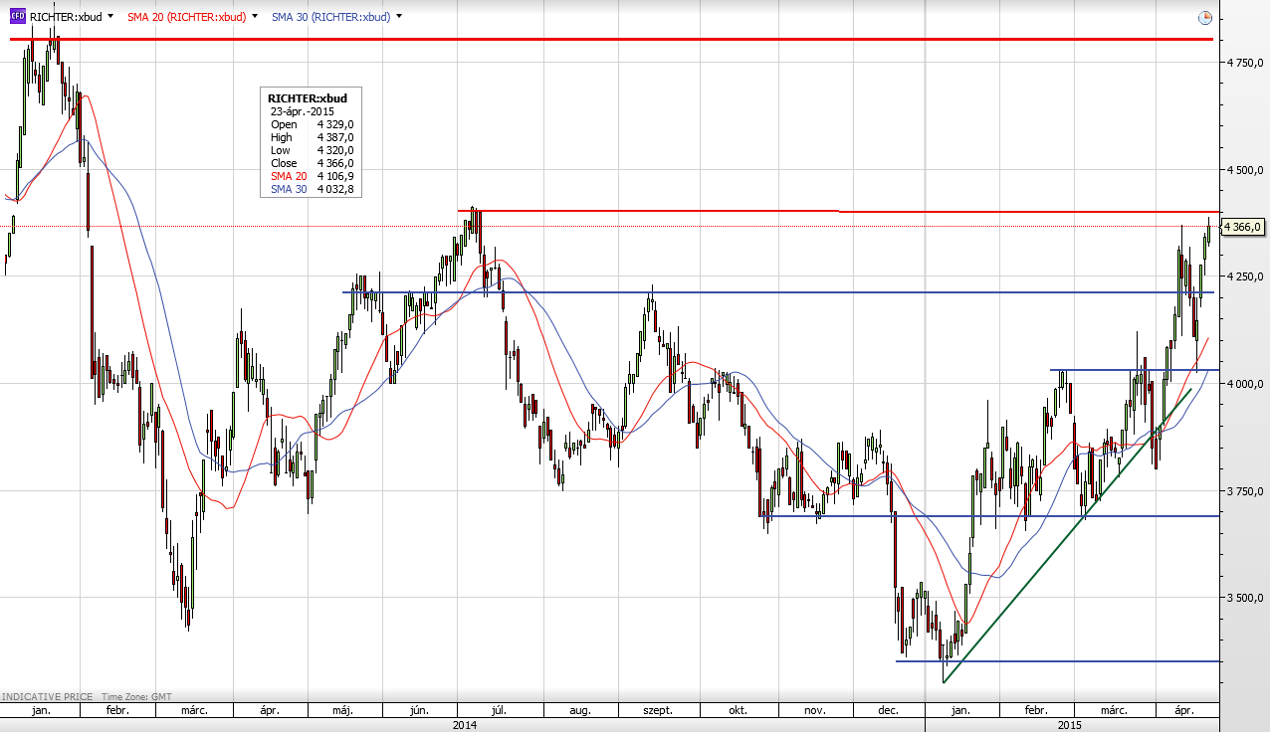Click the date 23-ápr.-2015 in data box
This screenshot has height=732, width=1270.
[x=303, y=111]
